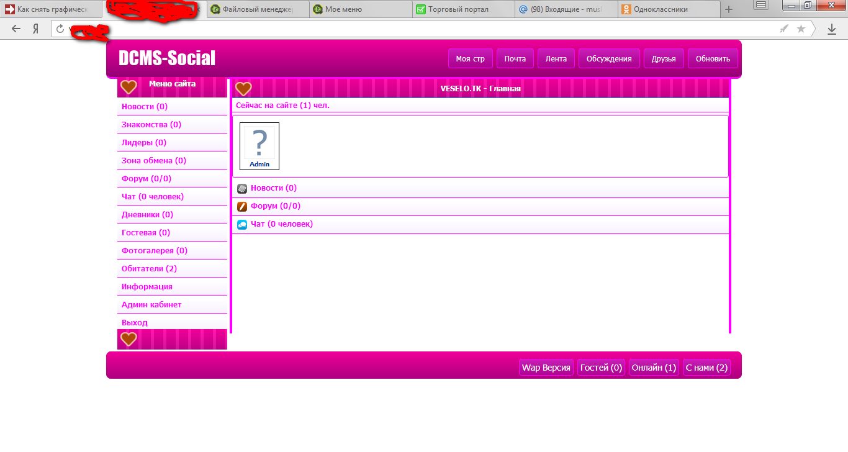The image size is (848, 452).
Task: Switch to the '(98) Входящие' mail tab
Action: point(566,9)
